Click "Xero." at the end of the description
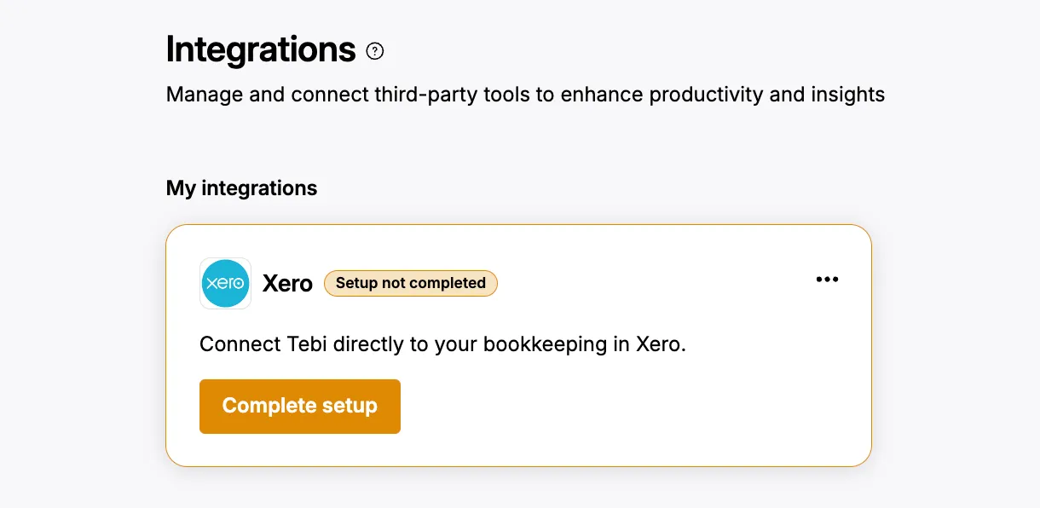1040x508 pixels. [x=661, y=344]
